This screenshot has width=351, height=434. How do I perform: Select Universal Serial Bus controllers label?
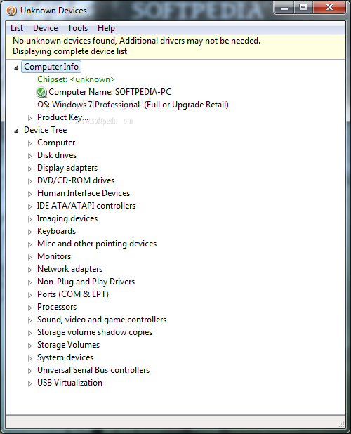click(93, 370)
